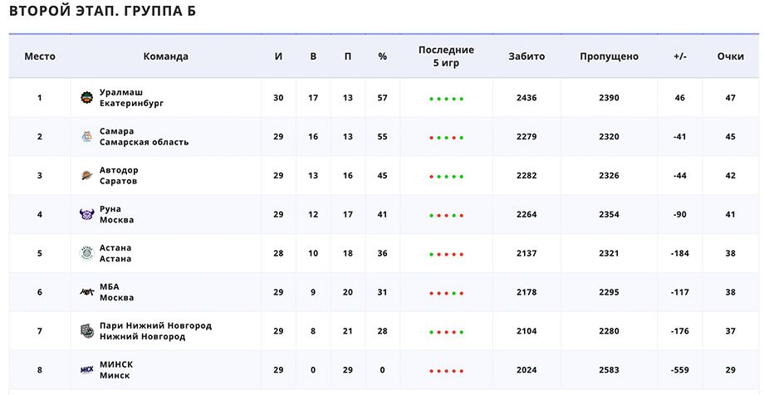Open the Самара Самарская область team link
Image resolution: width=764 pixels, height=395 pixels.
tap(144, 137)
